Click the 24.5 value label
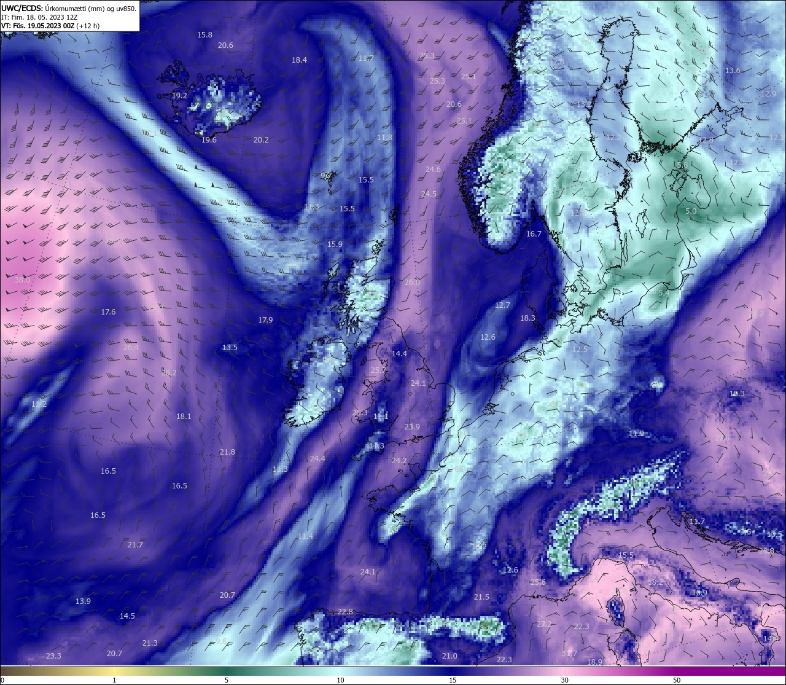The width and height of the screenshot is (786, 685). 429,194
